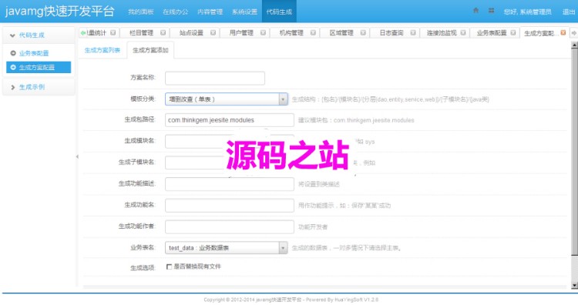Close the 机构管理 tab
The width and height of the screenshot is (578, 305).
[313, 33]
